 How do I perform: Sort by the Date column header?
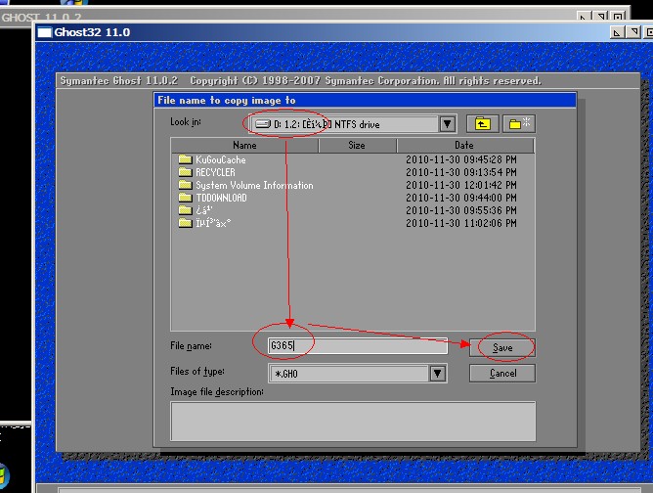(464, 145)
